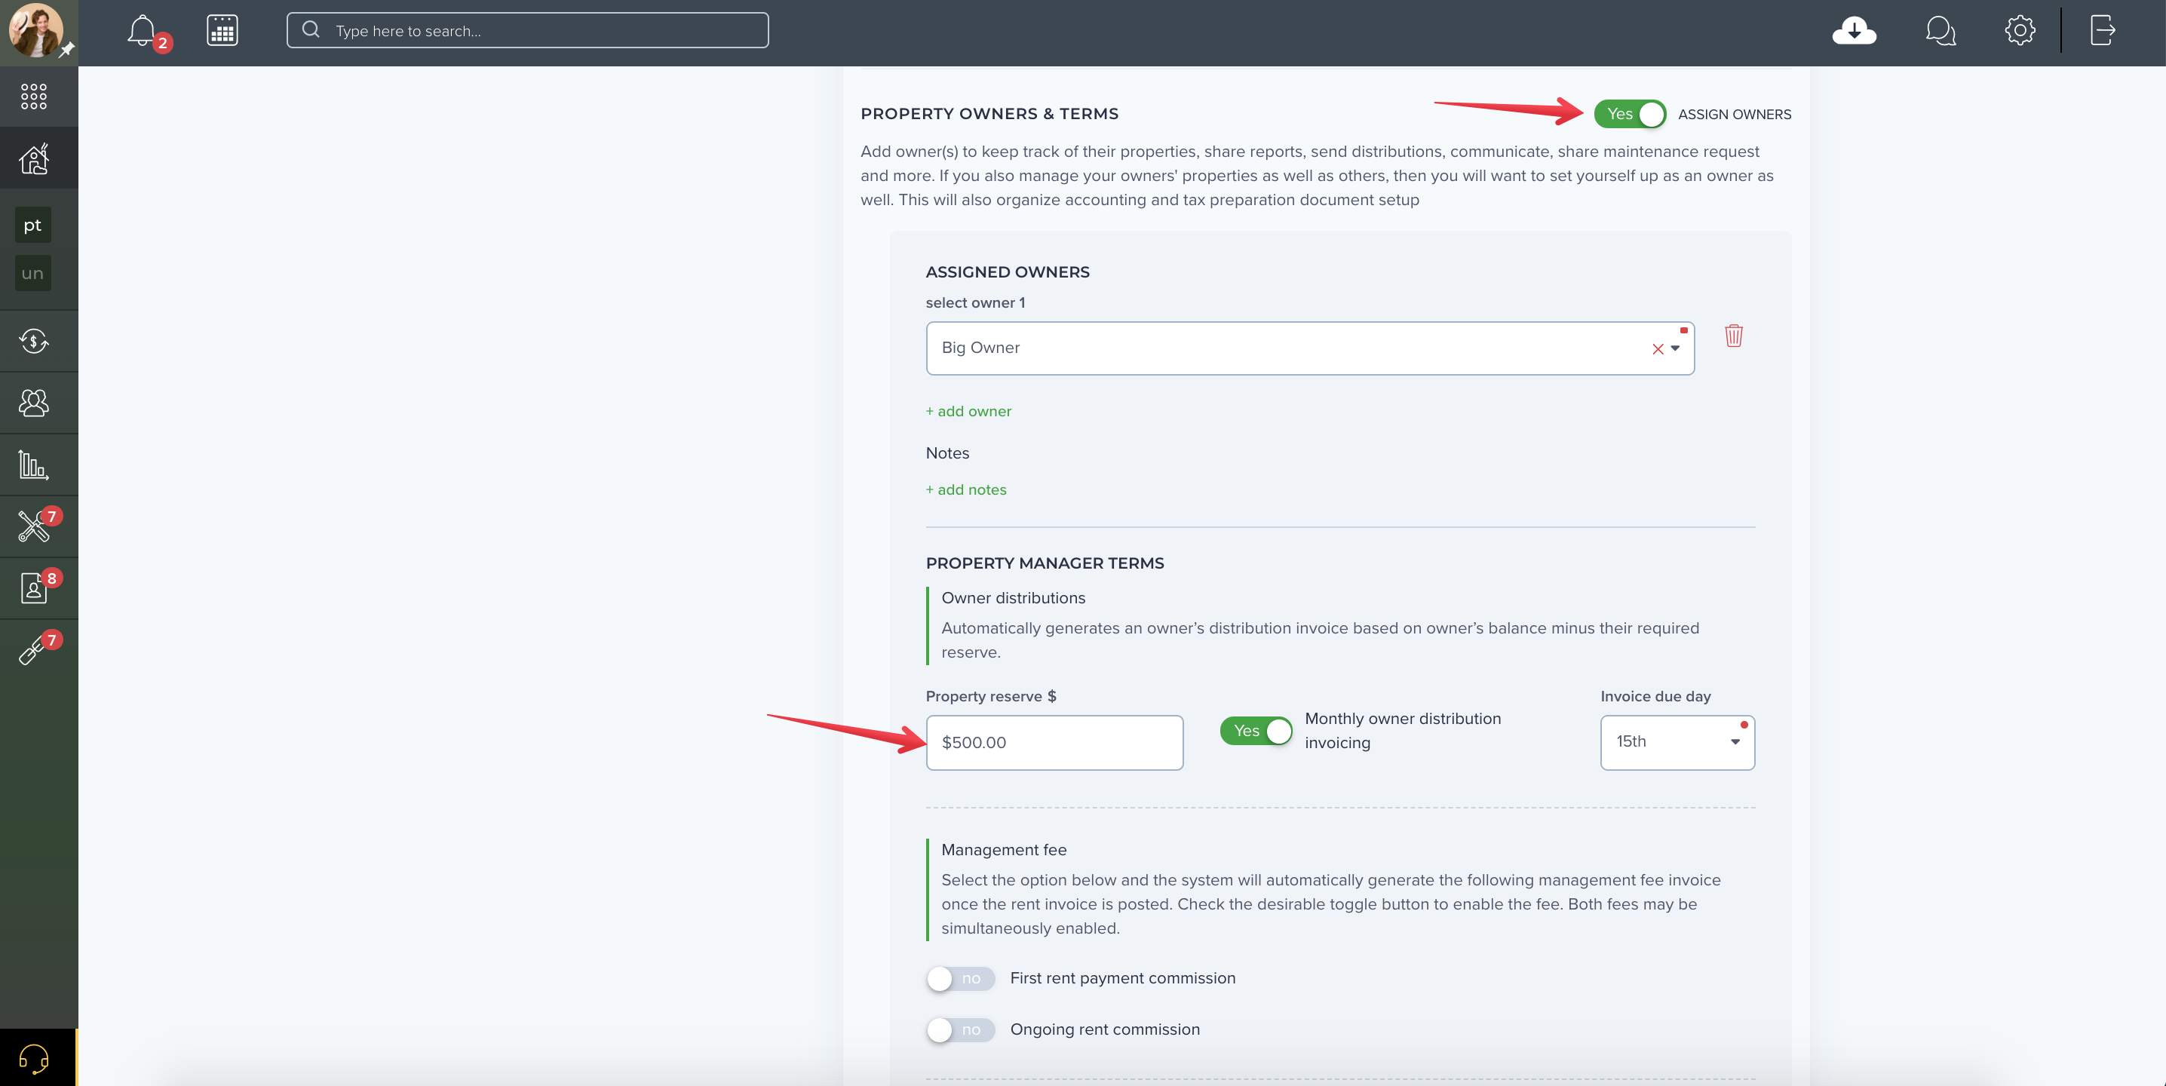Viewport: 2166px width, 1086px height.
Task: Focus the 'Type here to search' field
Action: tap(527, 30)
